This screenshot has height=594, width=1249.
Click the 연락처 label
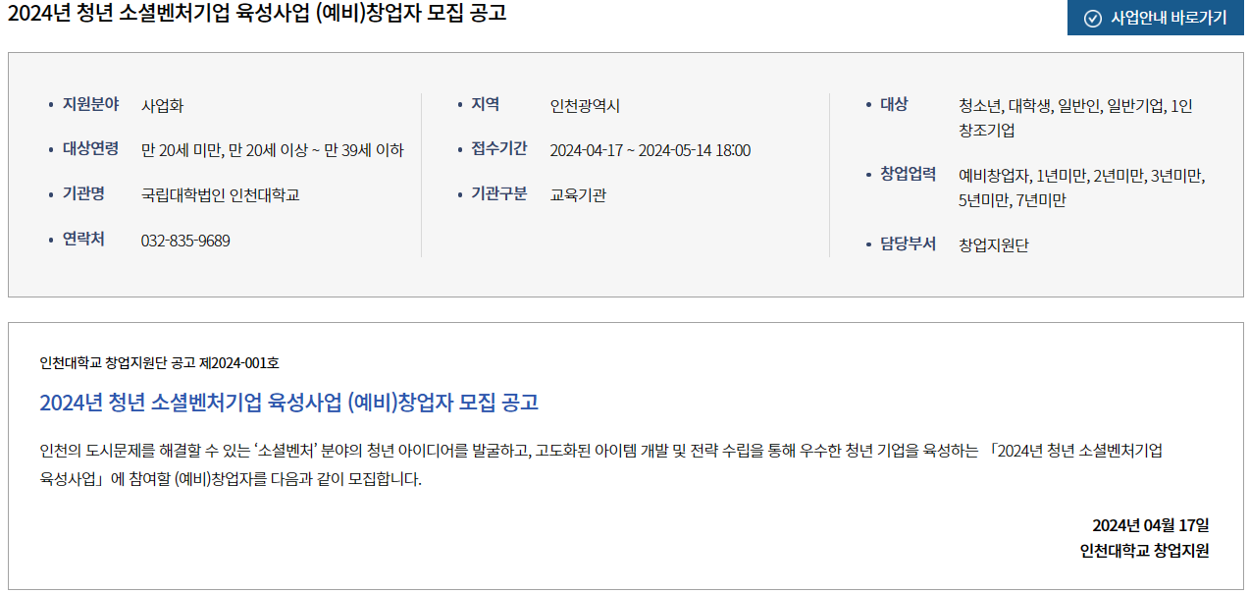pyautogui.click(x=83, y=240)
